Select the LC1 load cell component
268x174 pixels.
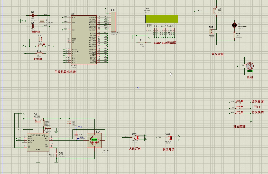pyautogui.click(x=94, y=140)
